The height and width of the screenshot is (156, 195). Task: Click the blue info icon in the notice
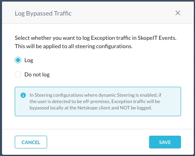[x=23, y=95]
